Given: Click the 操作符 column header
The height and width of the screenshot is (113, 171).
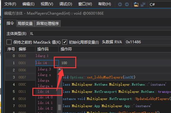Looking at the screenshot, I should pyautogui.click(x=66, y=49).
